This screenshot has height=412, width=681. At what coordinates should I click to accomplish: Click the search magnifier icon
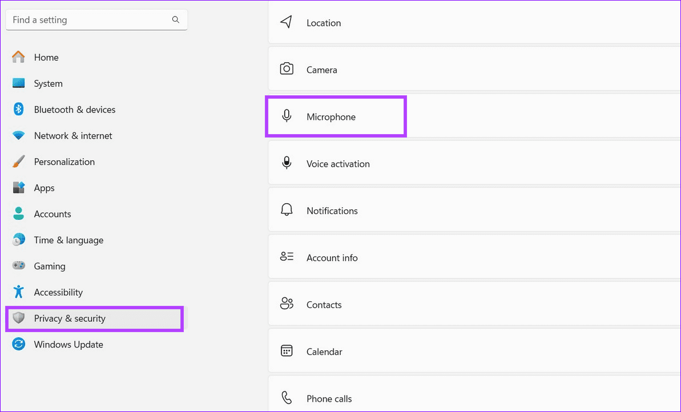[175, 20]
